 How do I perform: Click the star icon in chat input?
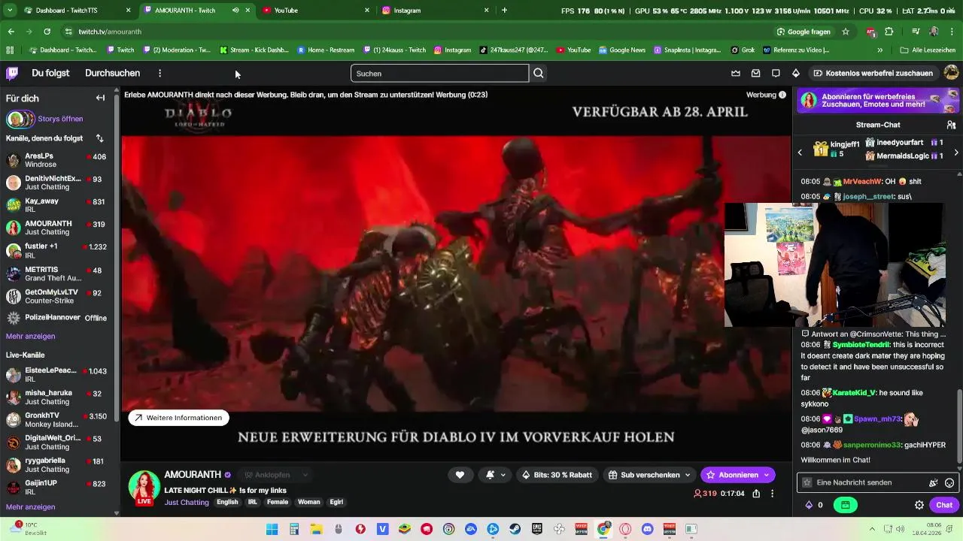[x=807, y=482]
